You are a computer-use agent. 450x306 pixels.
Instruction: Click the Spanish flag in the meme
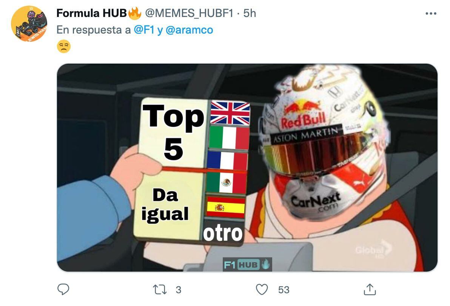(x=226, y=207)
